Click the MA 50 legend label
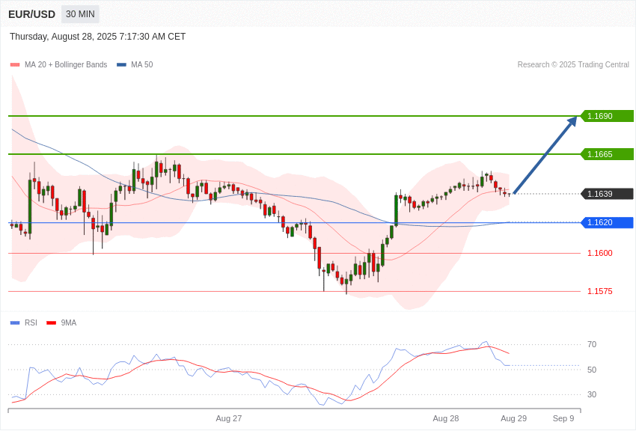This screenshot has width=636, height=431. (x=142, y=65)
